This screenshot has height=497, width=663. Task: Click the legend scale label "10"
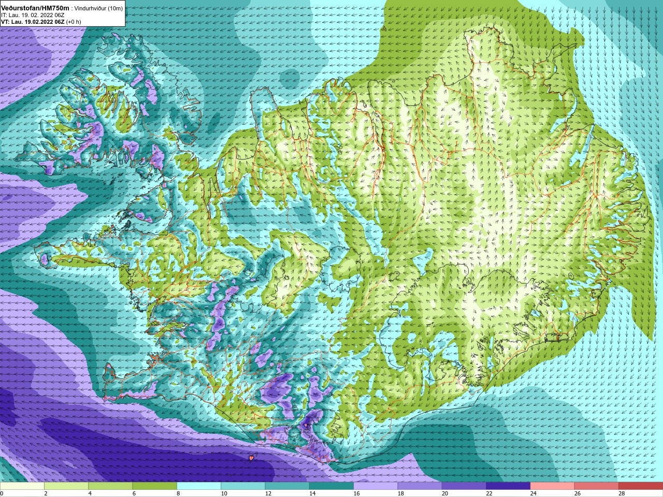point(224,493)
